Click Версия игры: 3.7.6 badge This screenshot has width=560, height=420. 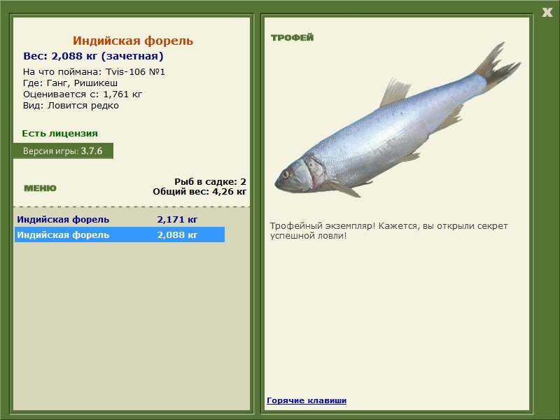pyautogui.click(x=63, y=150)
